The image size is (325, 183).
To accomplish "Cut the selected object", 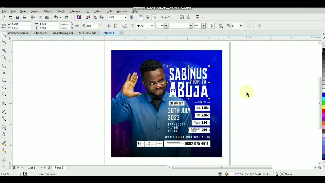I will click(33, 17).
